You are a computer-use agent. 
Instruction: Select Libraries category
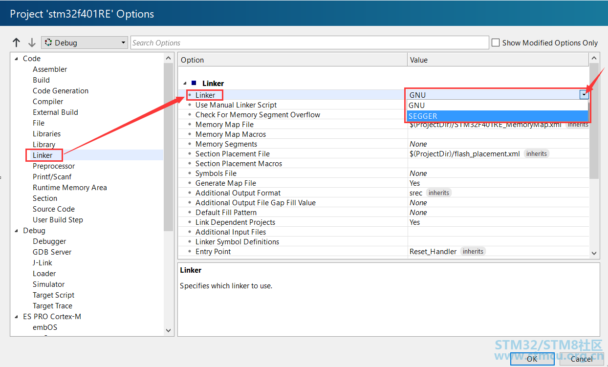(46, 134)
